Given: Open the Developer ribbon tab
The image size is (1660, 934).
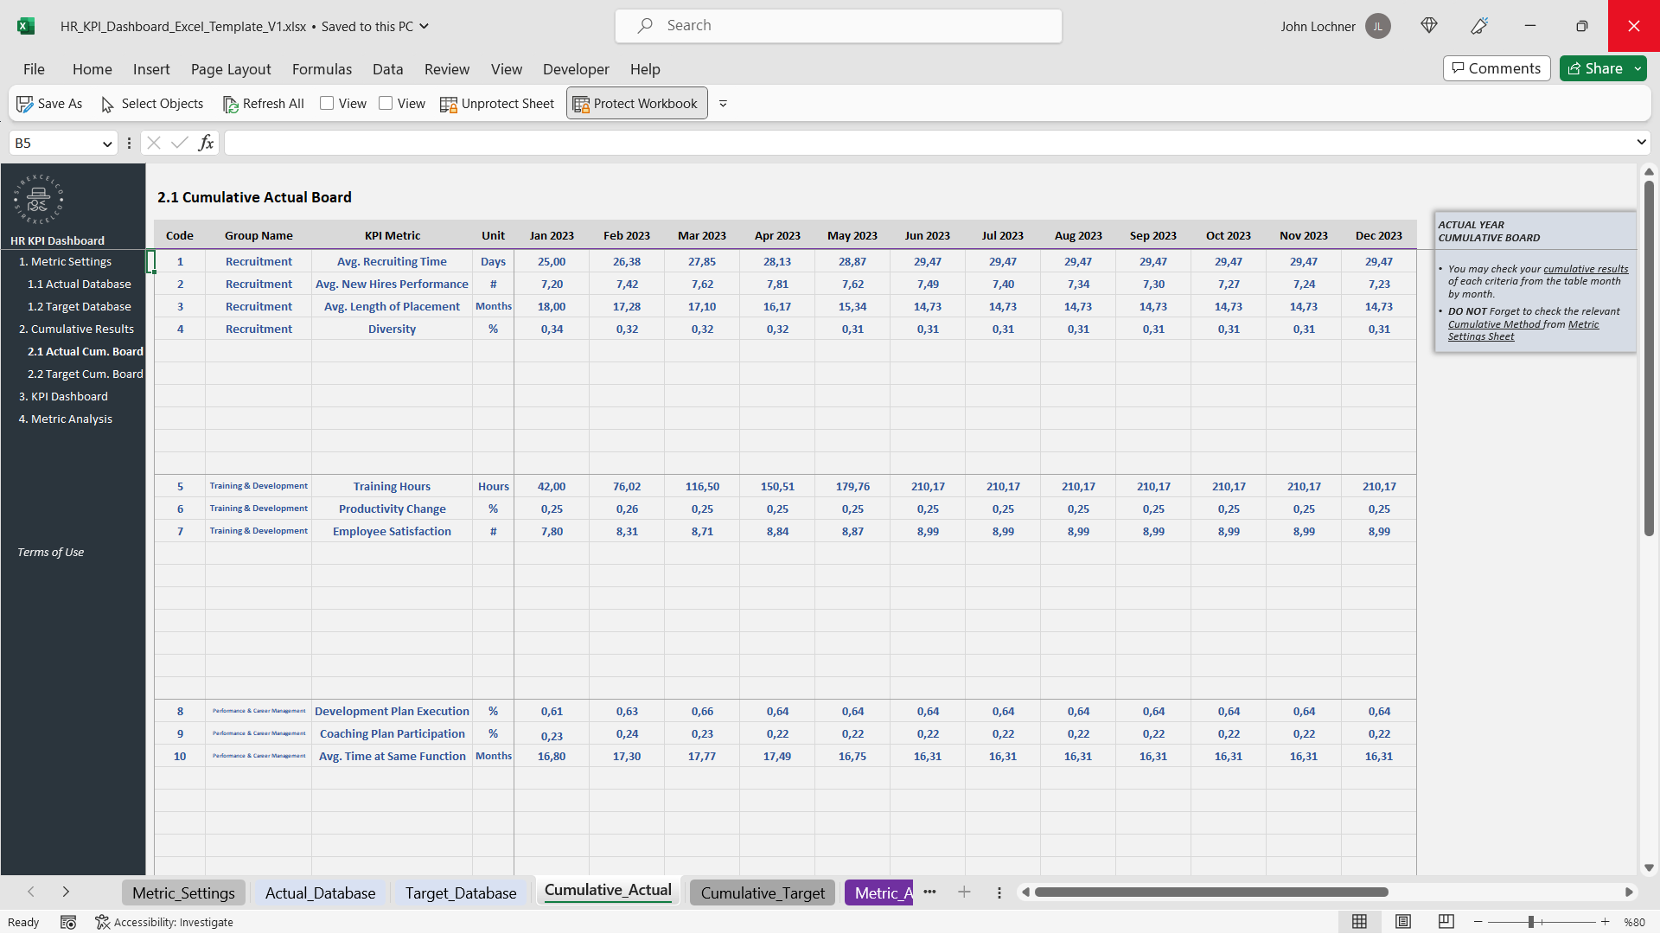Looking at the screenshot, I should 575,69.
